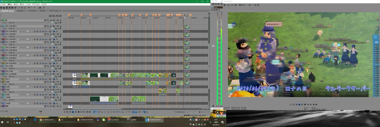Image resolution: width=380 pixels, height=127 pixels.
Task: Click the What's This help icon
Action: (44, 8)
